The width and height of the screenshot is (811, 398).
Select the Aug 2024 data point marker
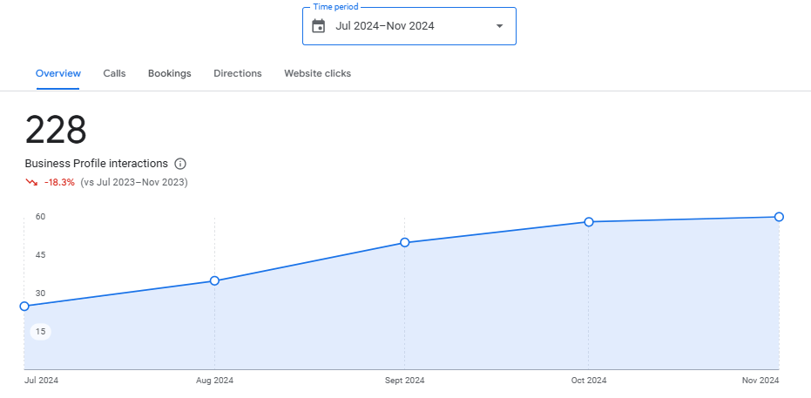pos(214,281)
